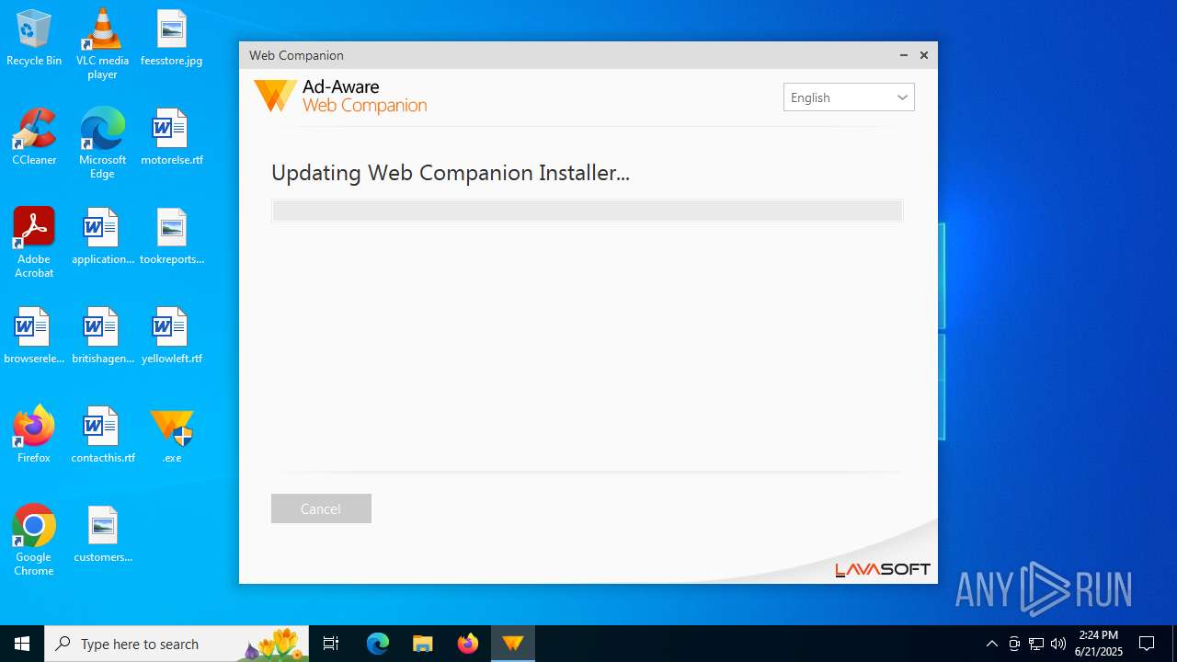The image size is (1177, 662).
Task: Close the Web Companion window
Action: (x=924, y=55)
